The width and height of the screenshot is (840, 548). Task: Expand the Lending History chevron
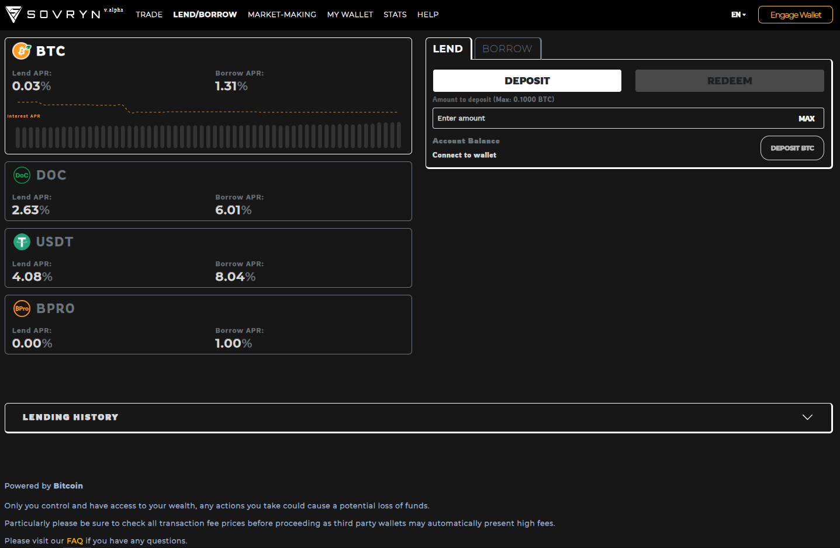pos(807,417)
